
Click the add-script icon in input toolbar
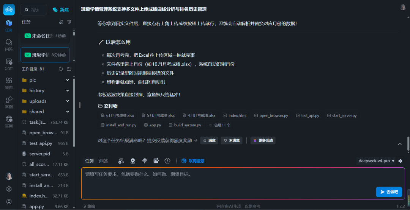(x=121, y=161)
